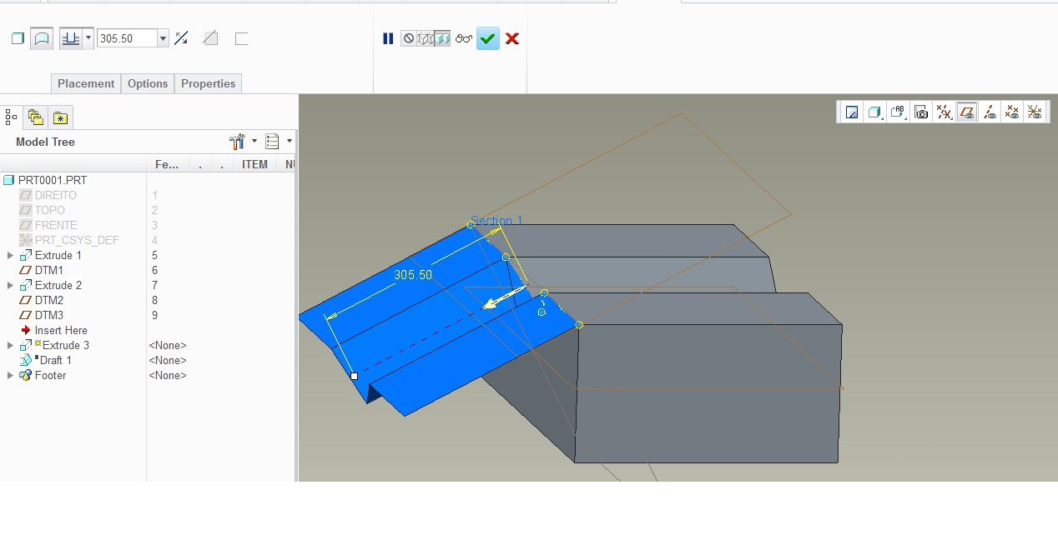Open the Placement tab

[86, 83]
